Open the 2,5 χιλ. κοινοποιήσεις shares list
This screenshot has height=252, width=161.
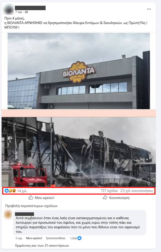pos(137,191)
